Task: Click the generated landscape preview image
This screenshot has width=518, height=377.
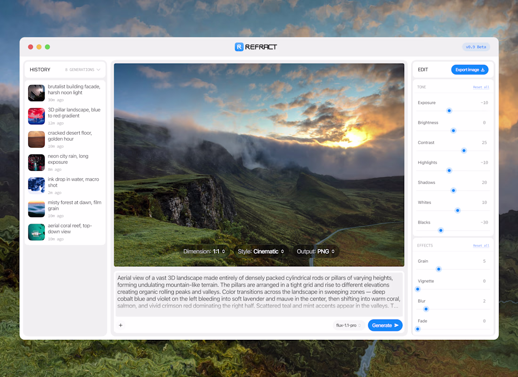Action: (x=259, y=165)
